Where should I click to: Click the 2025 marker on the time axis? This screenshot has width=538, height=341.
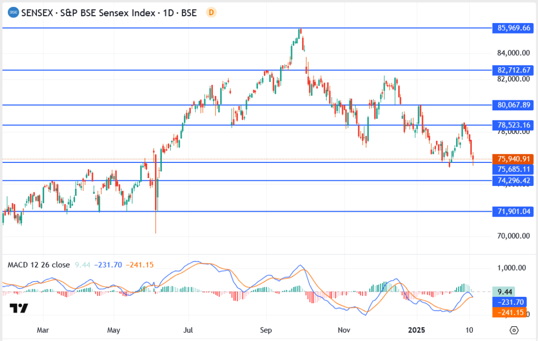417,330
